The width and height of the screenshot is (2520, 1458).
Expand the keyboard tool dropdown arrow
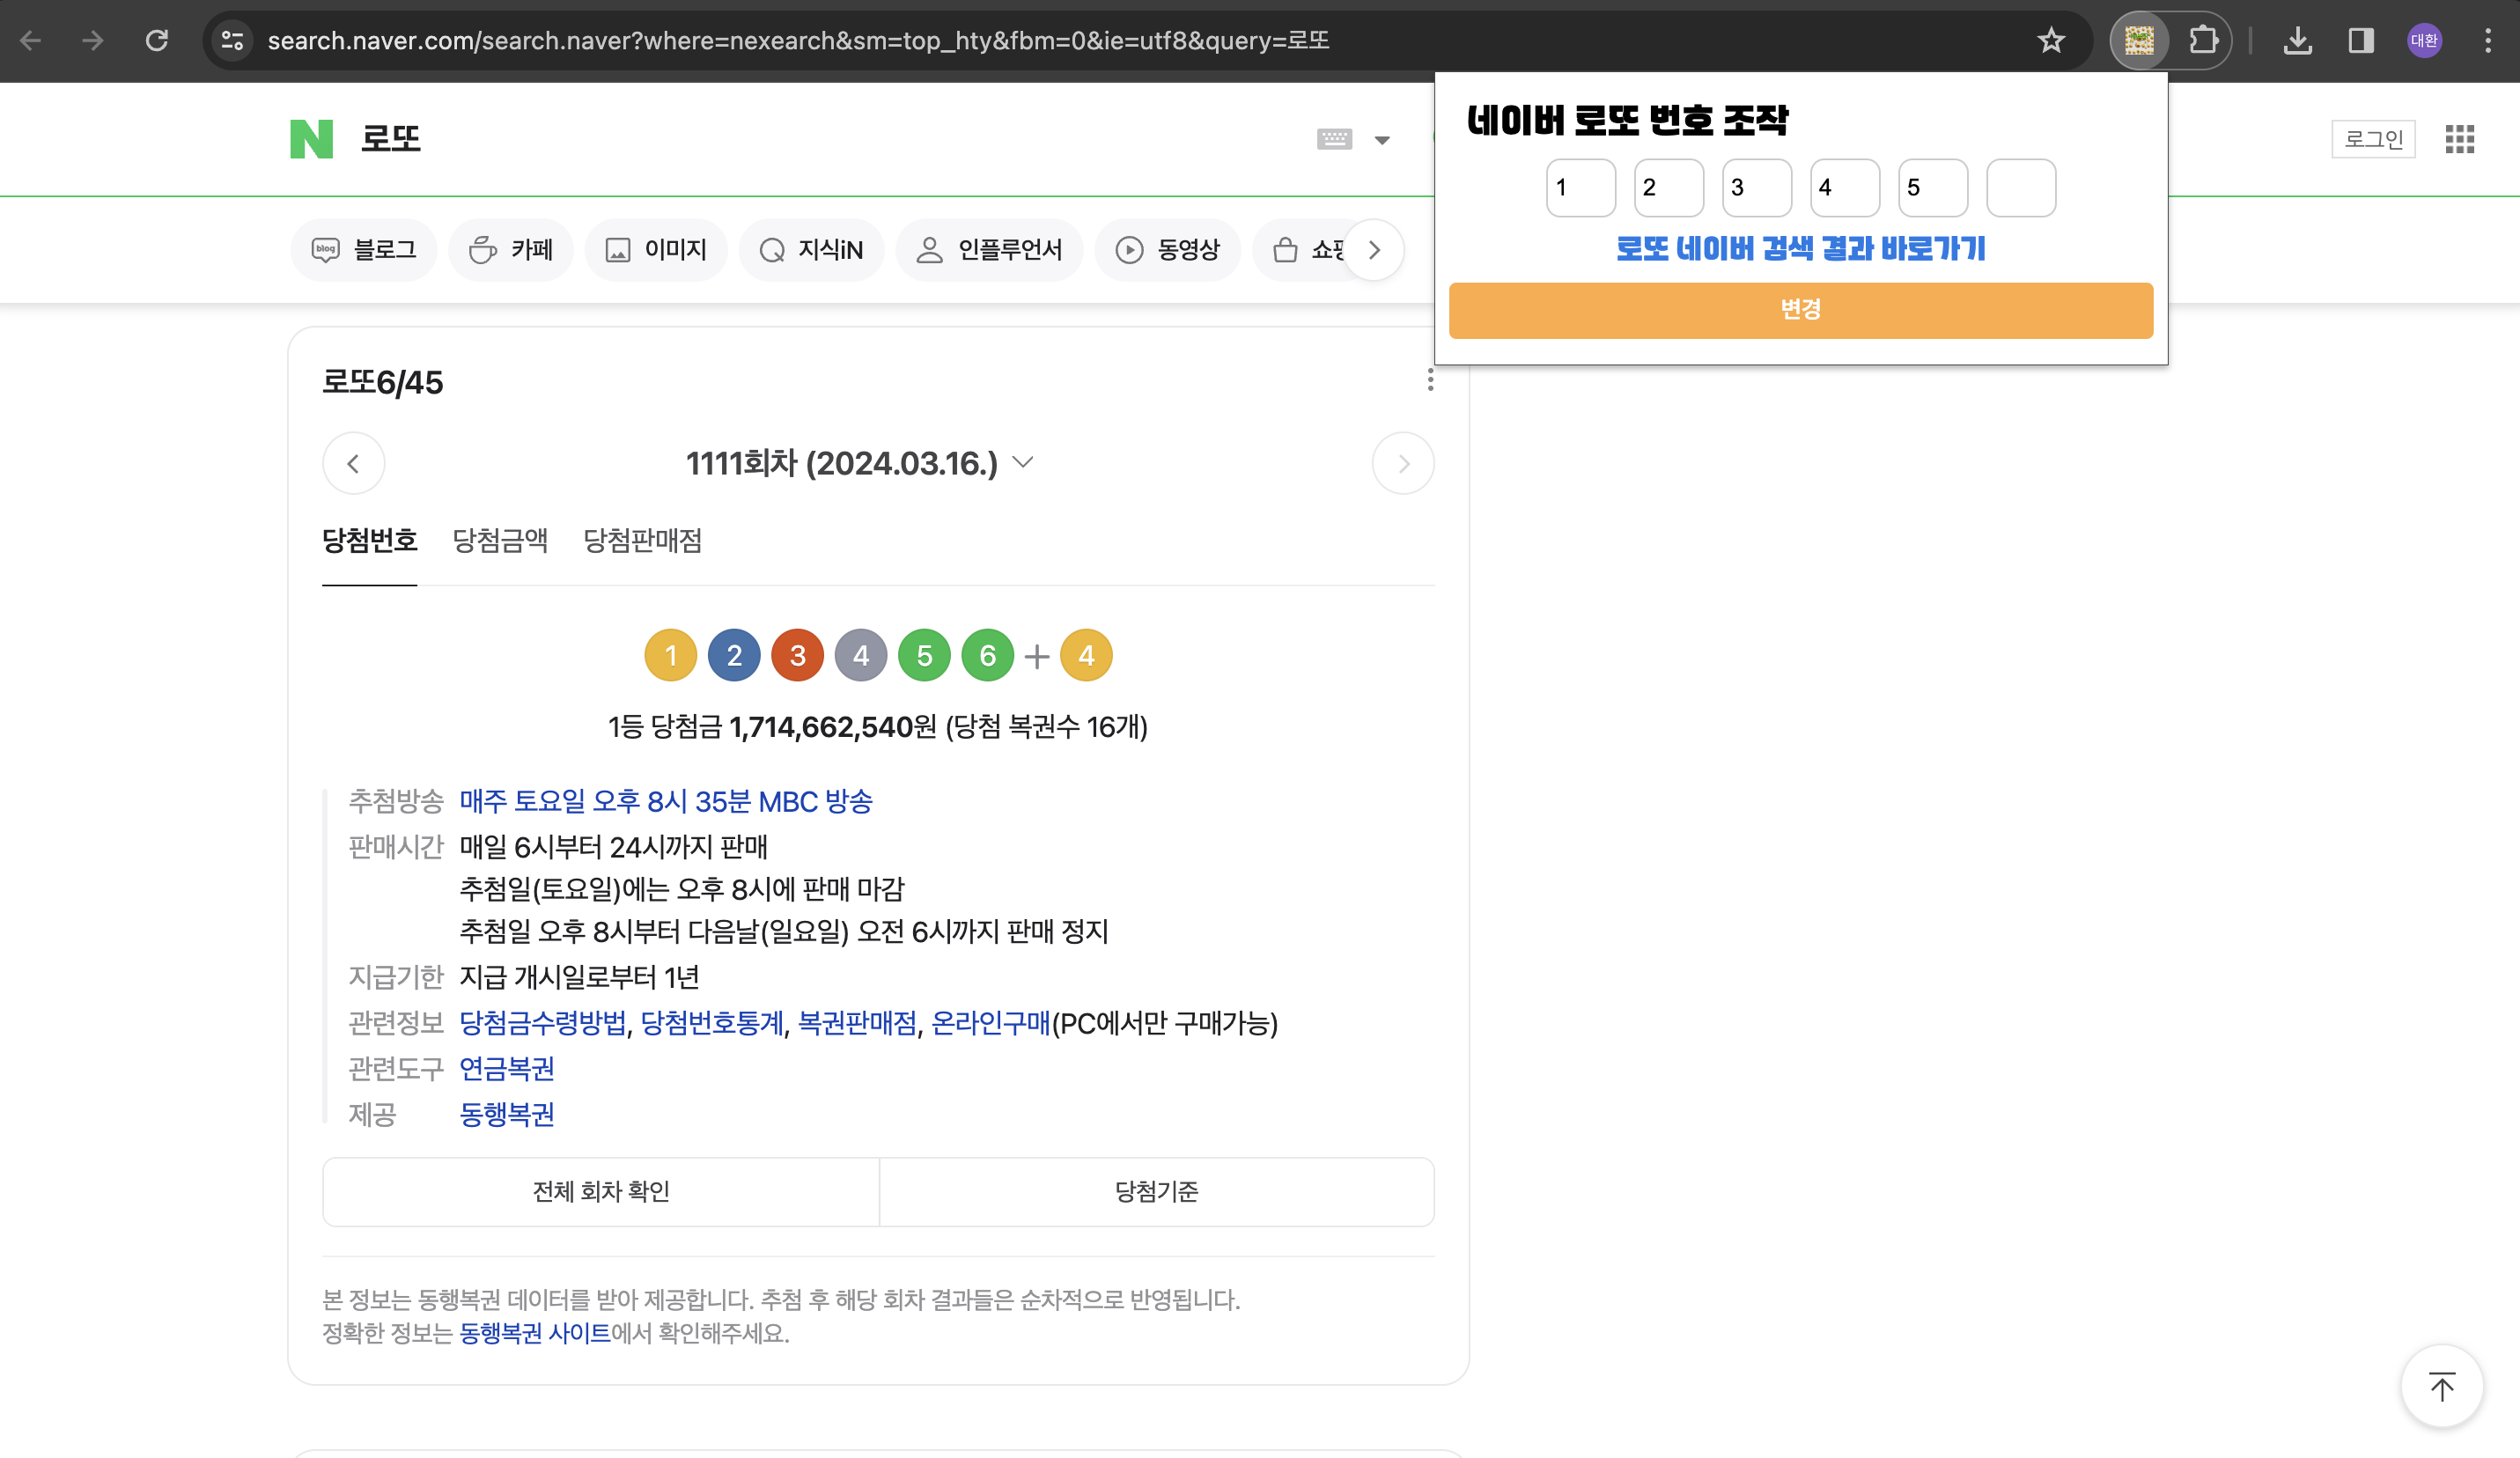(x=1382, y=140)
